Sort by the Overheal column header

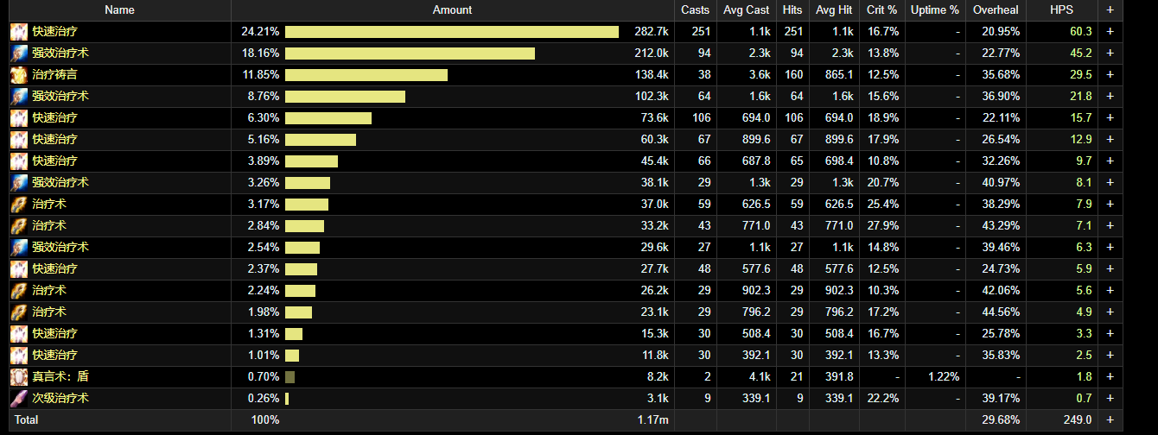pyautogui.click(x=996, y=10)
